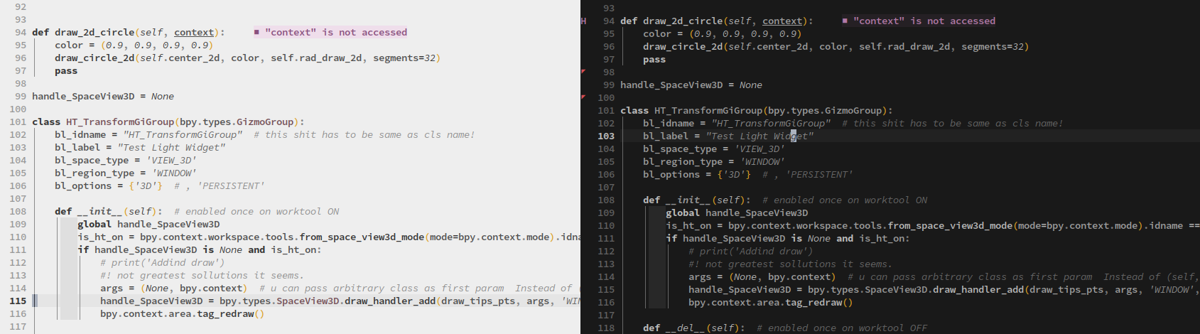Click global handle_SpaceView3D on line 109 in light editor
This screenshot has height=334, width=1200.
tap(148, 225)
